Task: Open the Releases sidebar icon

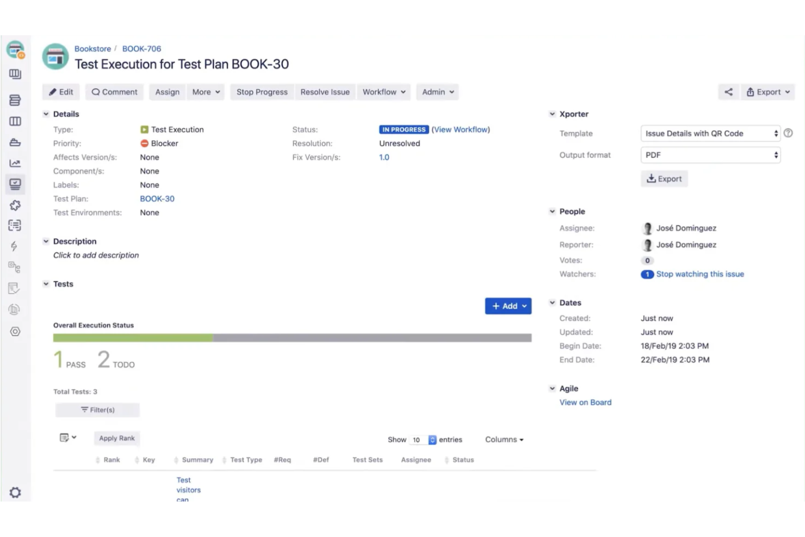Action: tap(15, 141)
